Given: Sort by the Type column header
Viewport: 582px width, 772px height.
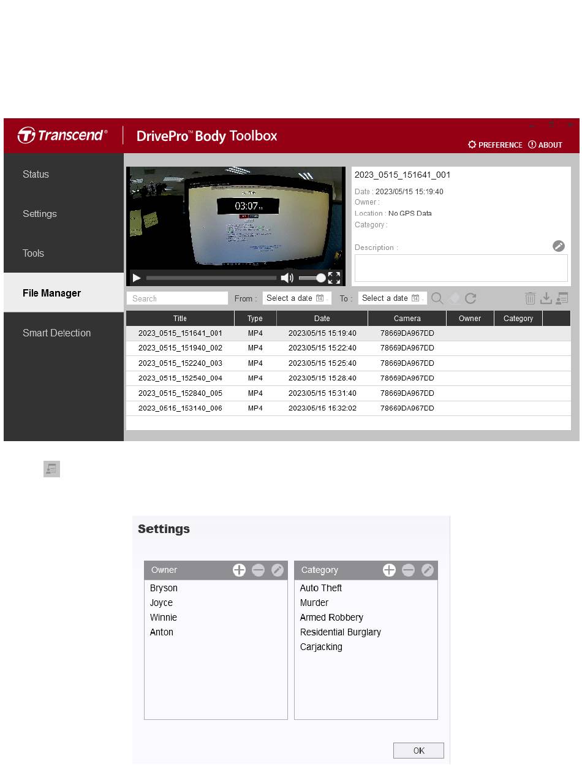Looking at the screenshot, I should [x=255, y=319].
